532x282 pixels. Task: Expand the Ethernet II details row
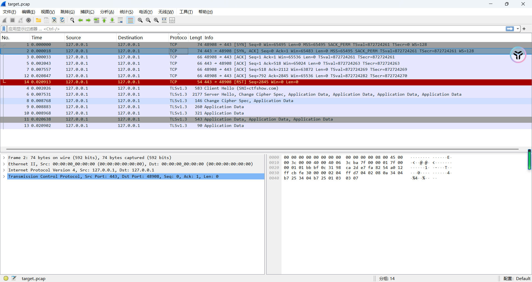point(4,164)
